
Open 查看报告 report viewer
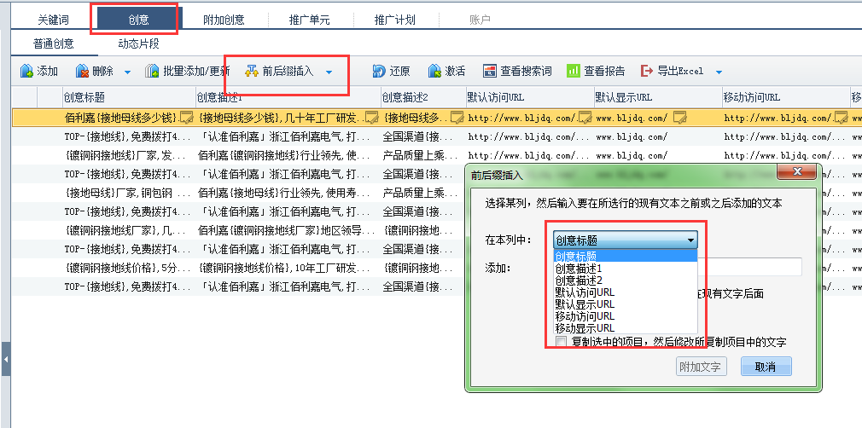574,72
